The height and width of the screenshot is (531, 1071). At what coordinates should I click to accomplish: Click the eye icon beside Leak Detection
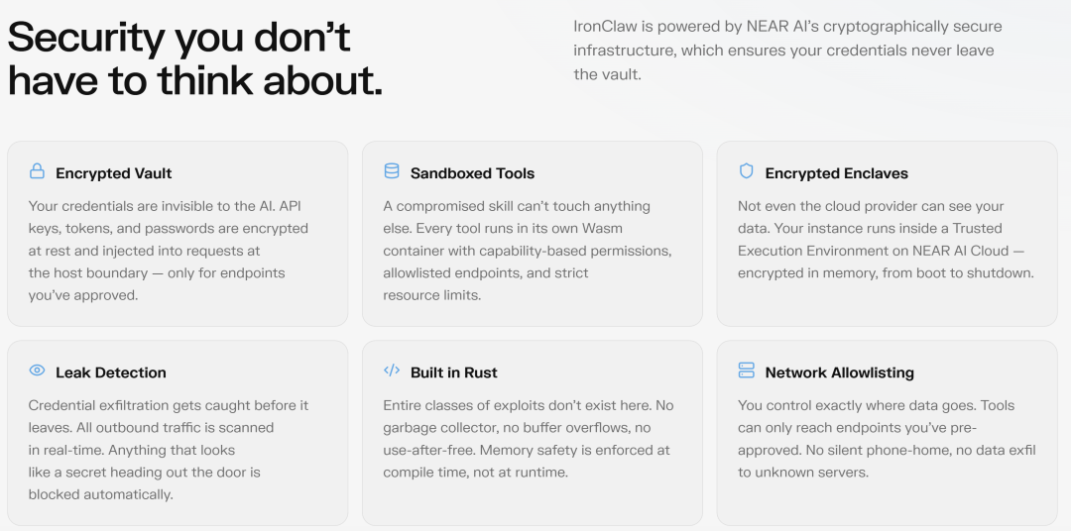(37, 371)
